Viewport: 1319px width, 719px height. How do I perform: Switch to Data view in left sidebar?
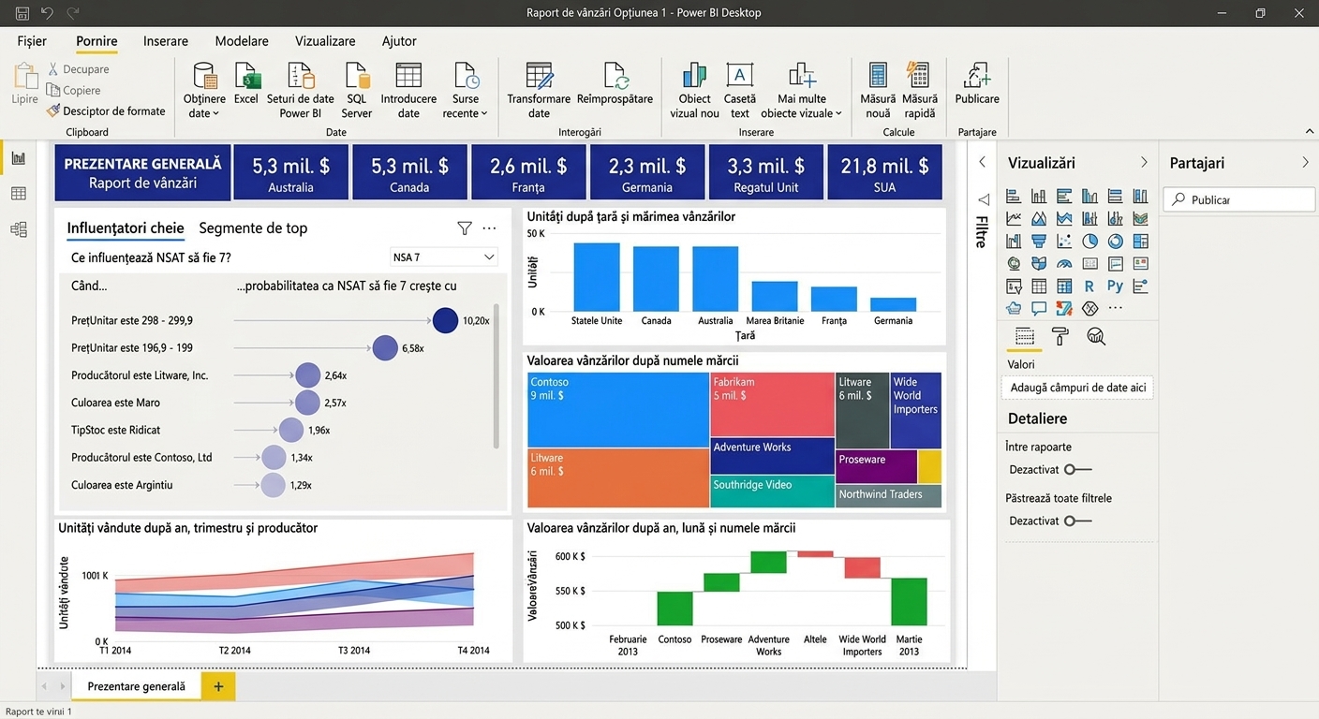coord(18,194)
